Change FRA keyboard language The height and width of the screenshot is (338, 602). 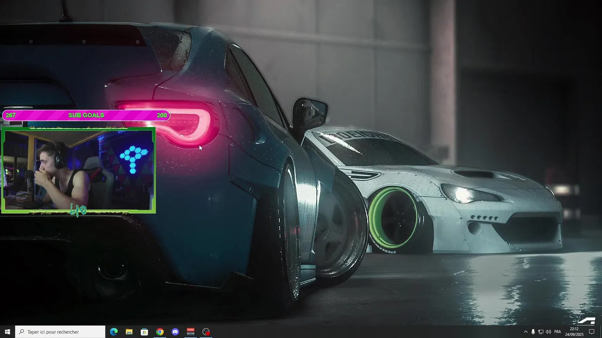(x=558, y=332)
